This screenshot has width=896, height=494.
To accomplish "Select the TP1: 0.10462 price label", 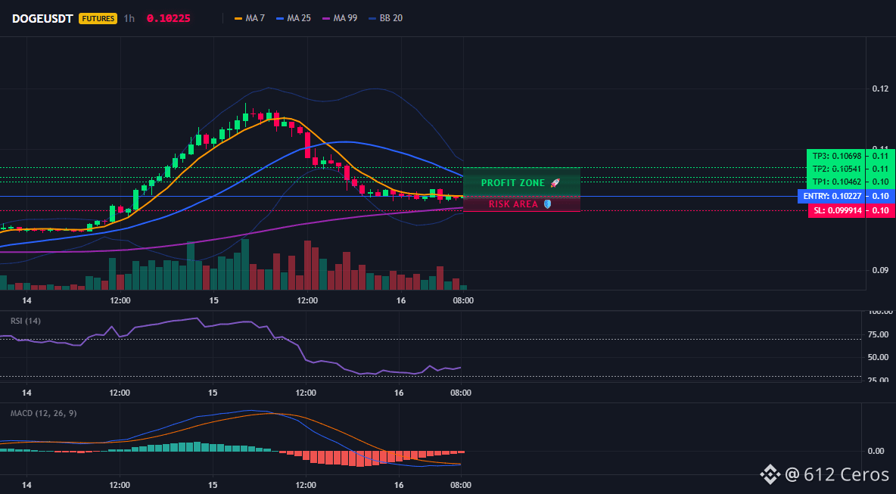I will [x=836, y=182].
